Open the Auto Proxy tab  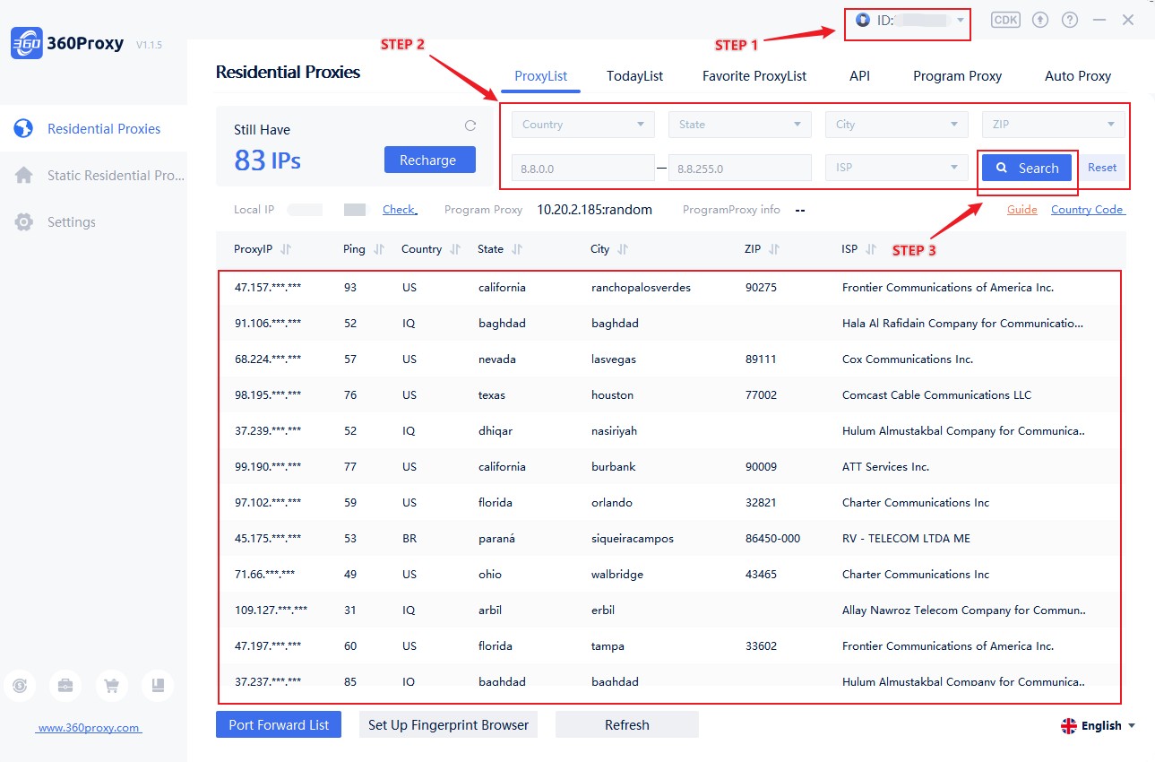1078,76
